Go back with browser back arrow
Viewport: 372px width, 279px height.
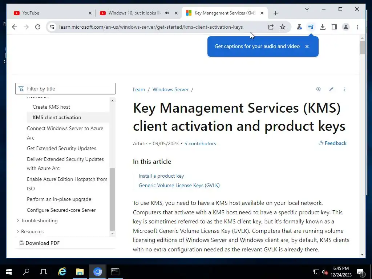15,27
